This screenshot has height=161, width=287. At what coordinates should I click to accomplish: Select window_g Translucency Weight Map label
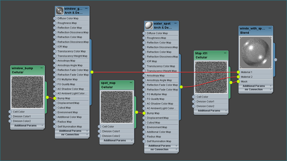[x=72, y=56]
